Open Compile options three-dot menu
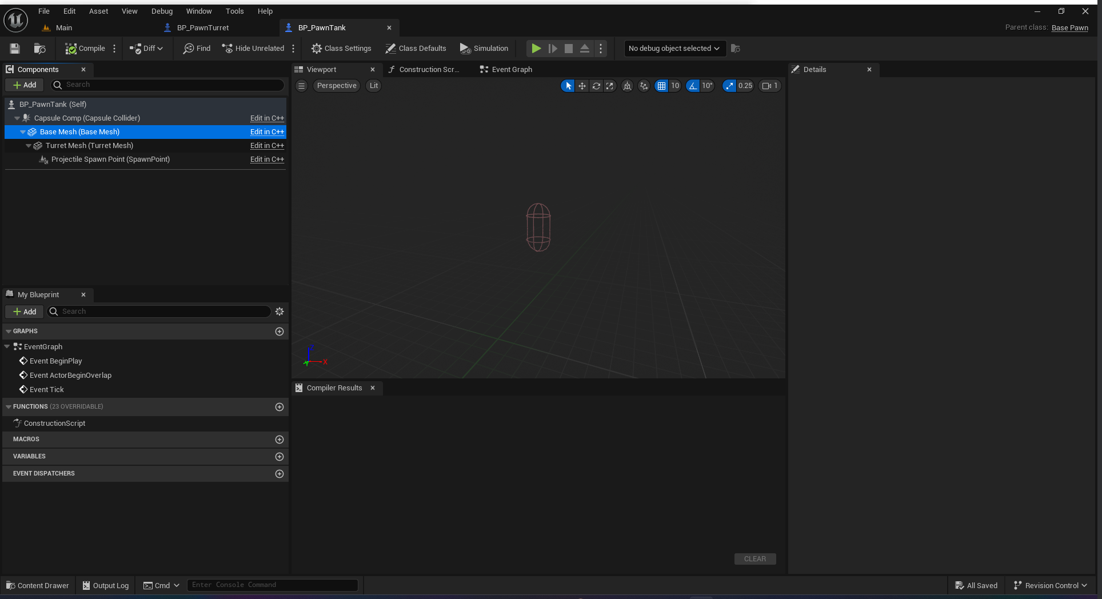1102x599 pixels. coord(114,49)
